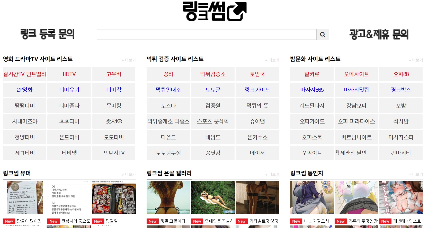Click the 시네마조아 link
The height and width of the screenshot is (228, 428).
point(25,121)
